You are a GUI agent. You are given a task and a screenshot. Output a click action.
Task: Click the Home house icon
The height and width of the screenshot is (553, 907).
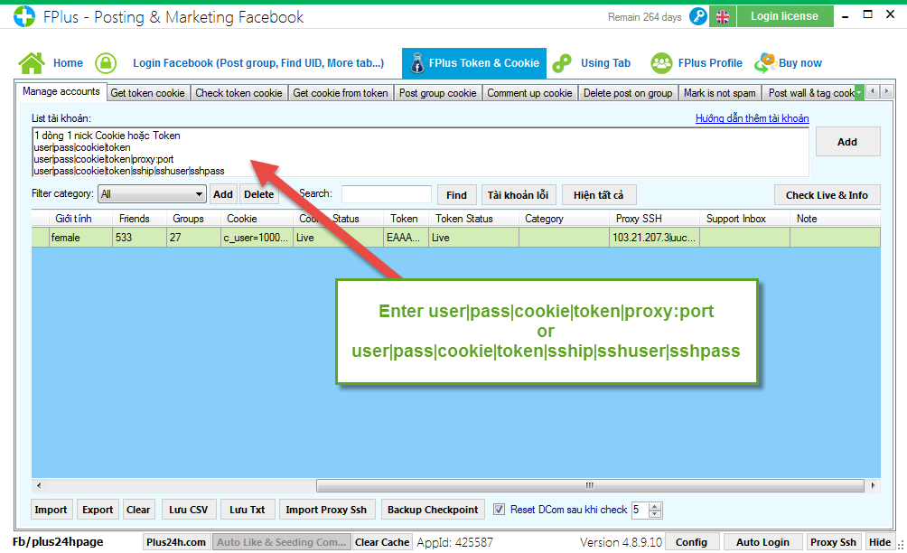[x=31, y=63]
